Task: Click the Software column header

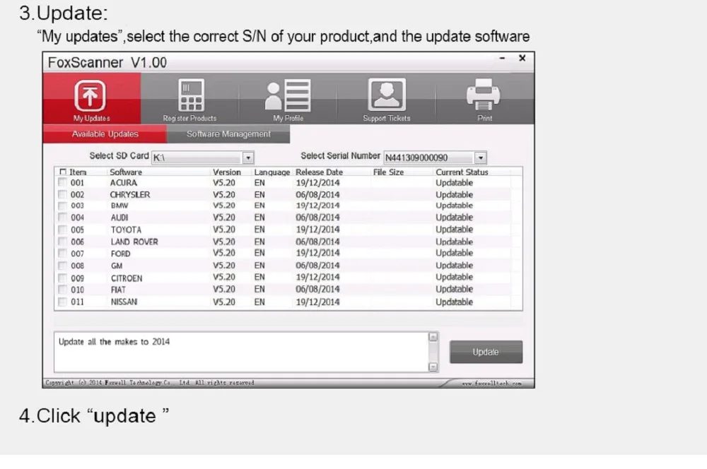Action: pyautogui.click(x=126, y=172)
